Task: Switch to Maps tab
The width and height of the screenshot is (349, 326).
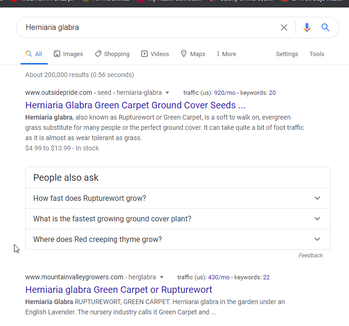Action: pos(193,54)
